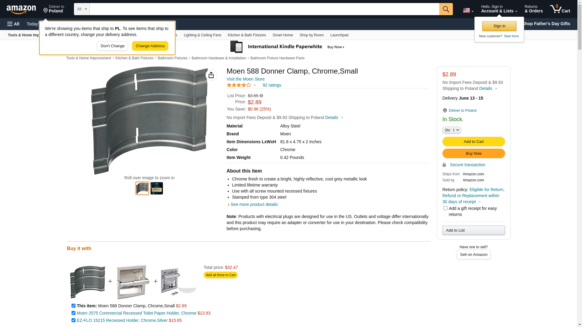
Task: Click the Add to Cart button
Action: (473, 142)
